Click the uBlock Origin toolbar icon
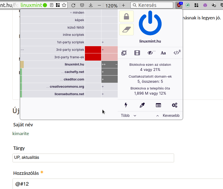223x189 pixels. [179, 5]
